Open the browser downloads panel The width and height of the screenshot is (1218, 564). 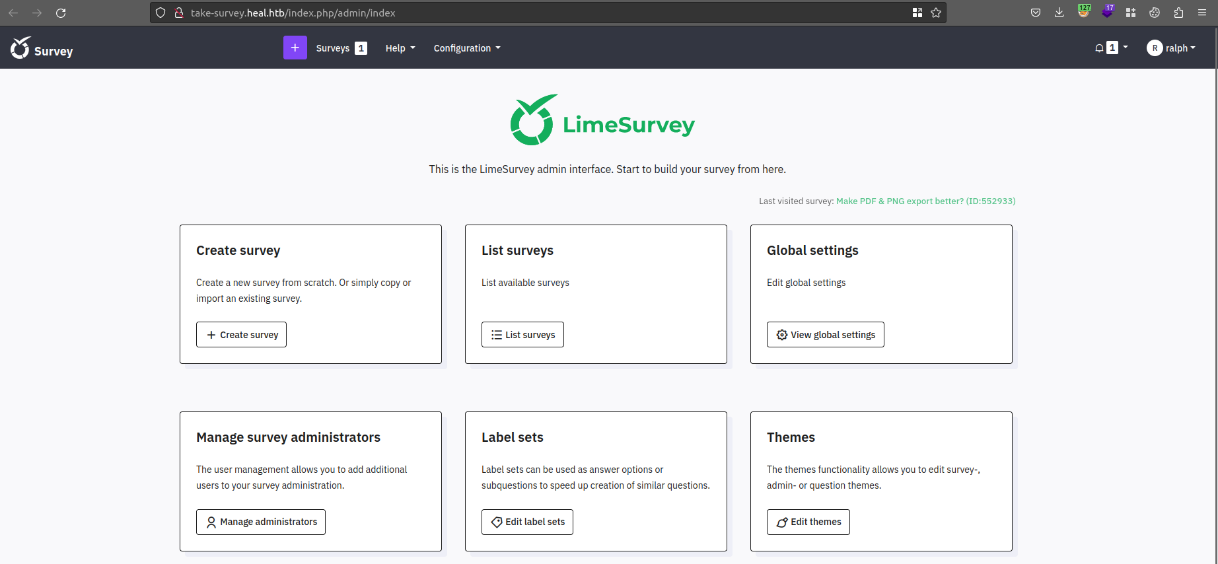1059,13
